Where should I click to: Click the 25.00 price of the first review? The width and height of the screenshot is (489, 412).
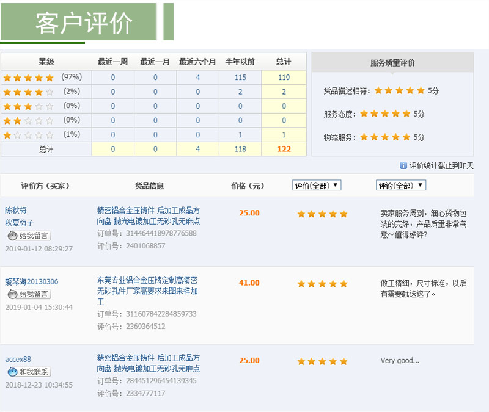tap(248, 214)
